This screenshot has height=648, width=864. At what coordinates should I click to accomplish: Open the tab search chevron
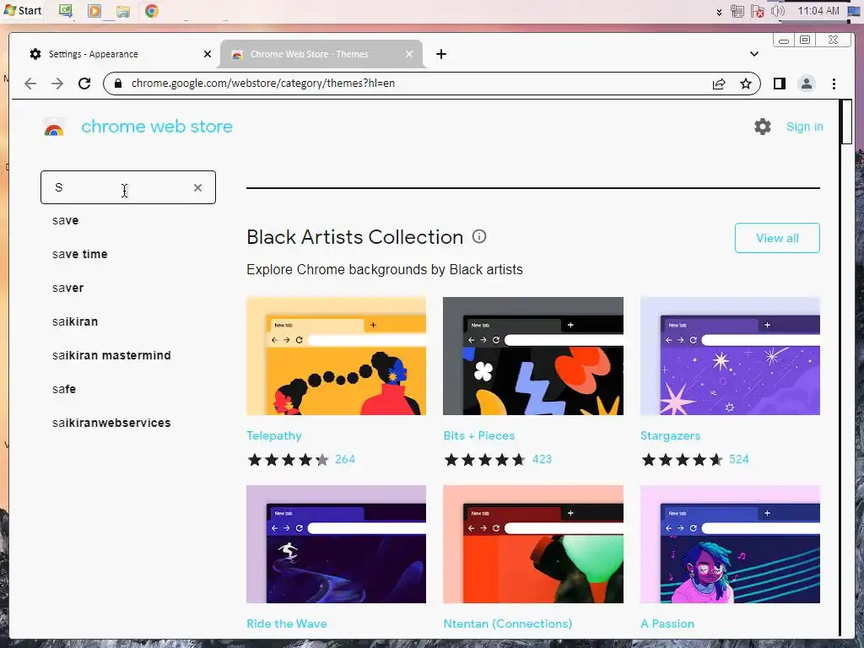click(x=753, y=54)
